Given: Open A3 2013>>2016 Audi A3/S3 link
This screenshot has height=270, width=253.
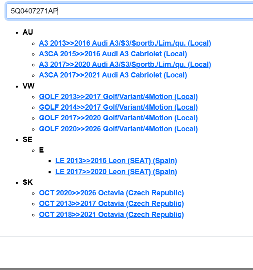Looking at the screenshot, I should click(x=125, y=43).
